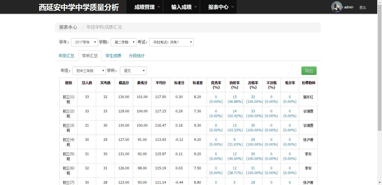Click the 报表中心 breadcrumb link
Viewport: 382px width, 185px height.
pyautogui.click(x=68, y=27)
